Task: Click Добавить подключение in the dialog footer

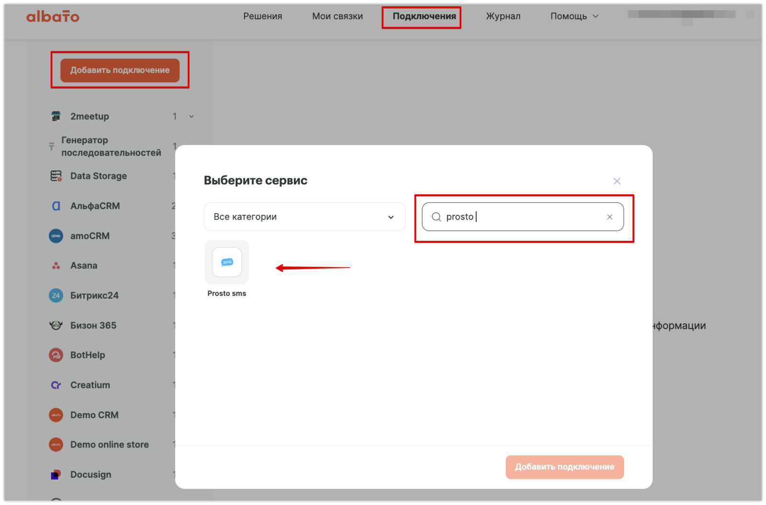Action: point(564,467)
